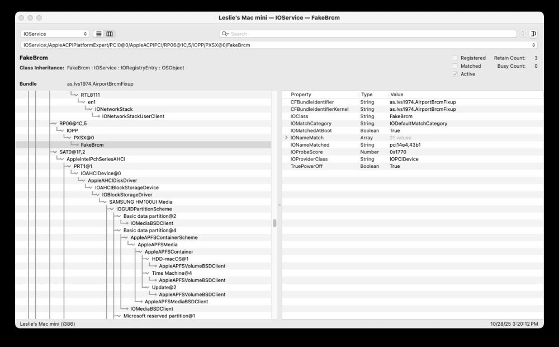Select the IOClass property row
The image size is (559, 347).
[x=413, y=116]
